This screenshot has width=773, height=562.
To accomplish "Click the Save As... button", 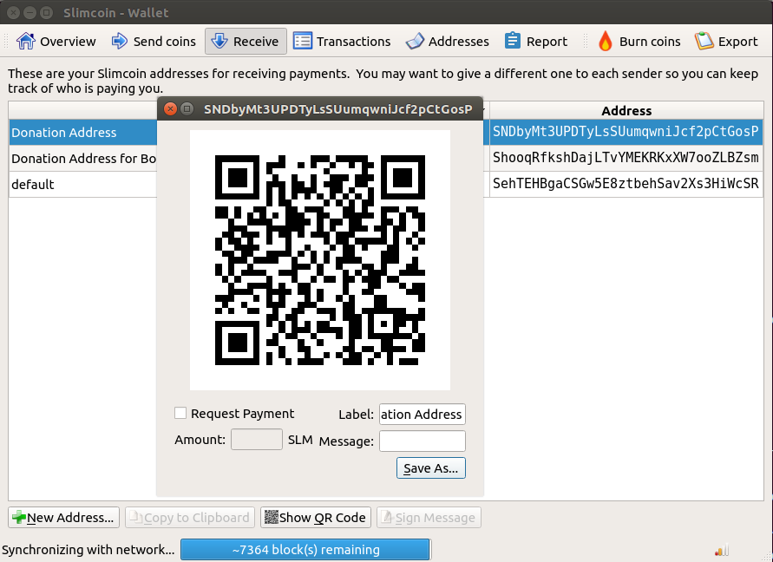I will tap(431, 467).
